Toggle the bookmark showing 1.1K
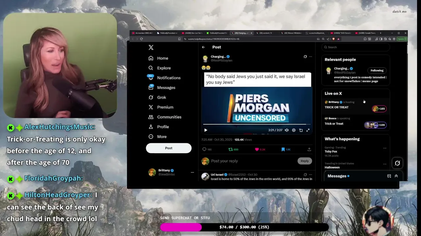Screen dimensions: 421x236 tap(286, 149)
